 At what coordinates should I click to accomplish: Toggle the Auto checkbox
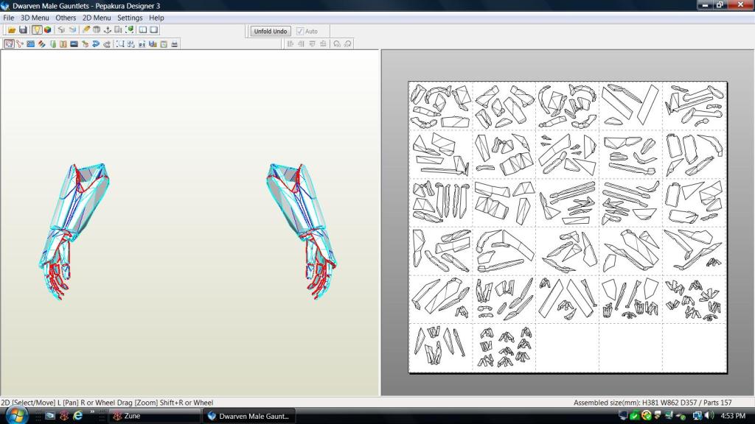point(300,31)
